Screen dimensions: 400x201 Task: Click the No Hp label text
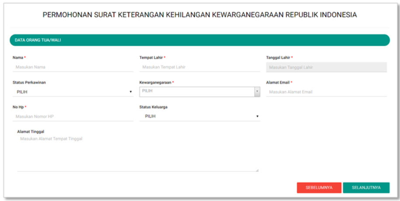[x=18, y=107]
